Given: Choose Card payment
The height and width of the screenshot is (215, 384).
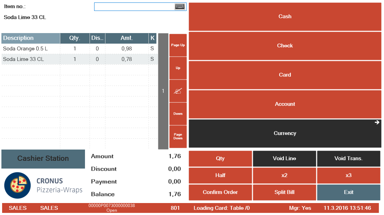Looking at the screenshot, I should pos(285,75).
